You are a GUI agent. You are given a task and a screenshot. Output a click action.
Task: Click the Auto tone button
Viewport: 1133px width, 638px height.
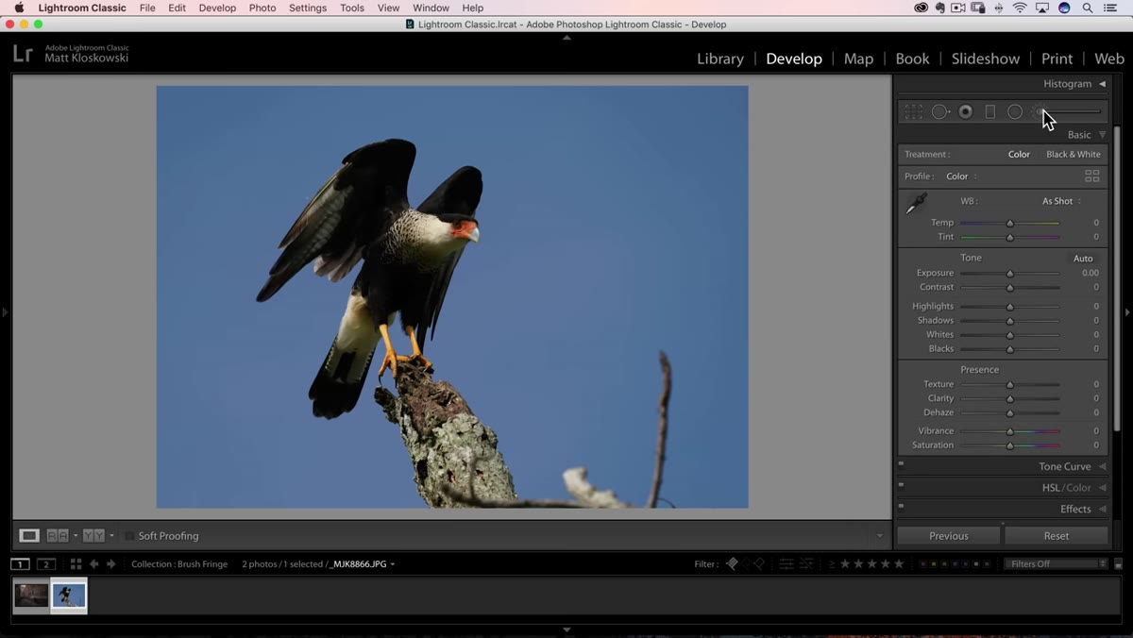click(x=1083, y=259)
